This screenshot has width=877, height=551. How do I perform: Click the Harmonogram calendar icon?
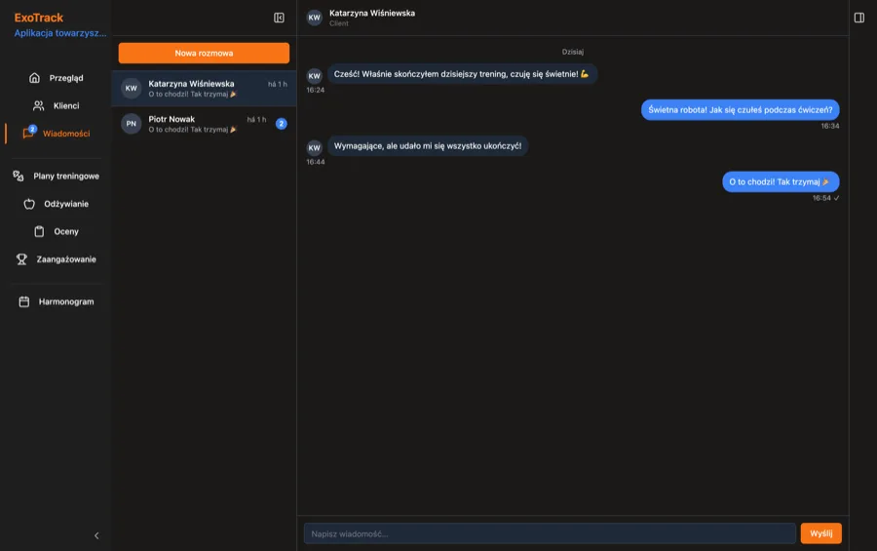coord(24,301)
